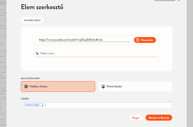The height and width of the screenshot is (127, 193).
Task: Click the globe icon for Publikus feladat
Action: (26, 87)
